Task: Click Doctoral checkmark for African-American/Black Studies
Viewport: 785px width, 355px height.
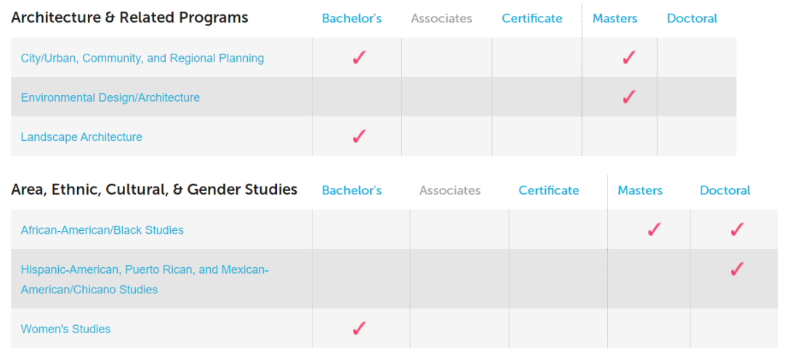Action: [x=737, y=229]
